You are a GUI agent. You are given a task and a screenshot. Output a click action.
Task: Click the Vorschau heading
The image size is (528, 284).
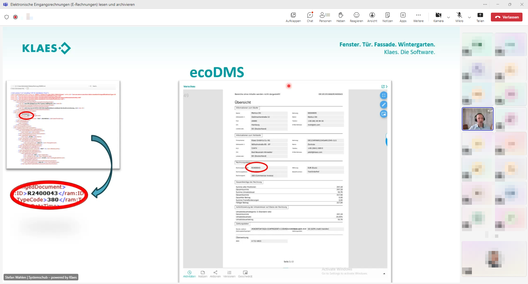(x=189, y=86)
